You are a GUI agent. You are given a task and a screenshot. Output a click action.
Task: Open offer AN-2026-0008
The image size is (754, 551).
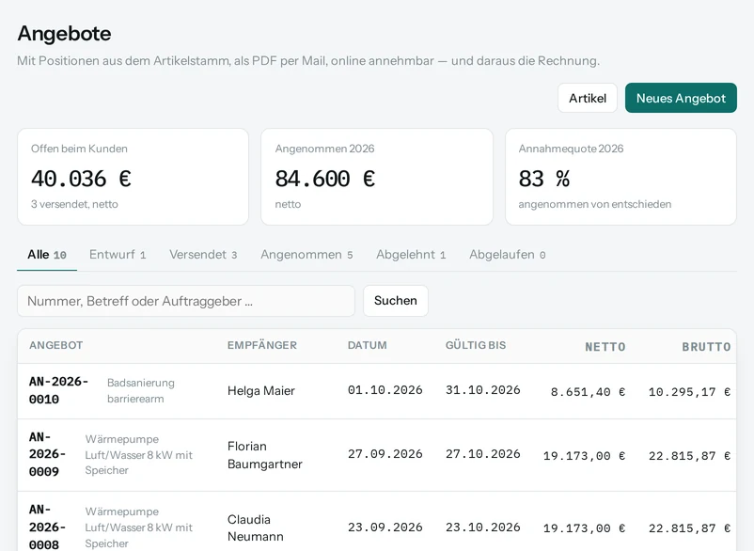point(47,527)
